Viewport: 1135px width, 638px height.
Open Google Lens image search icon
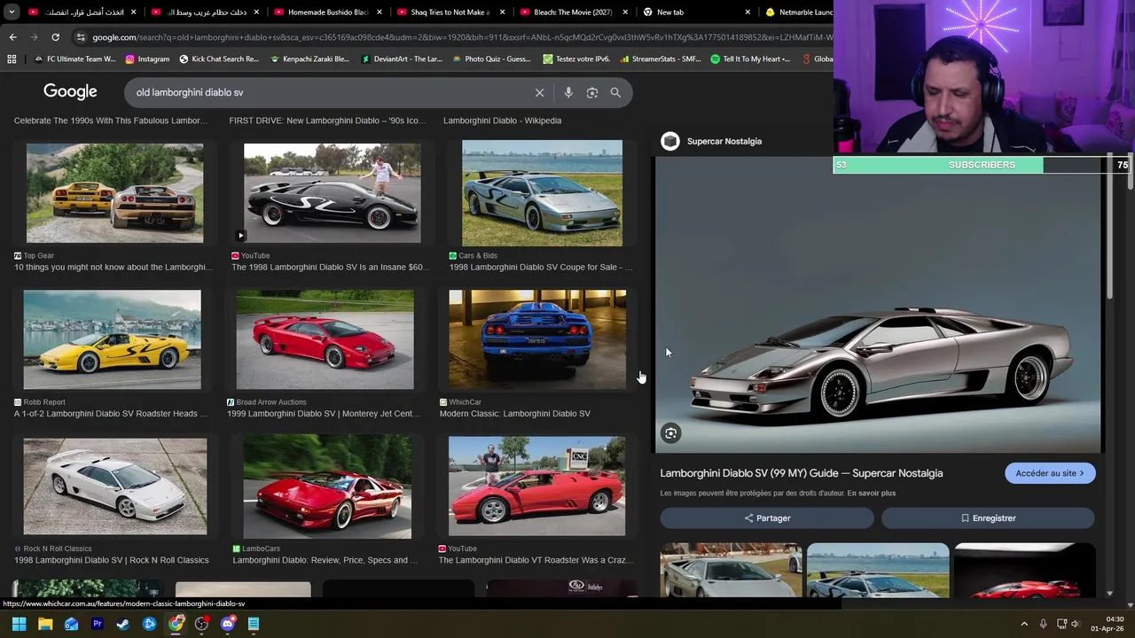coord(591,92)
